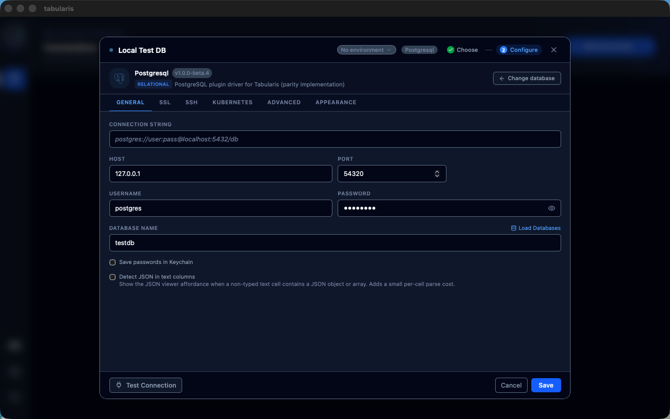
Task: Select the Appearance tab
Action: (336, 103)
